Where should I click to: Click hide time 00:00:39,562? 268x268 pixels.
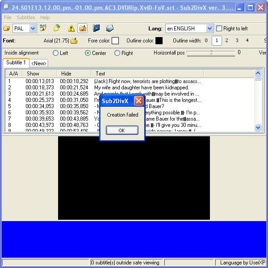[74, 113]
